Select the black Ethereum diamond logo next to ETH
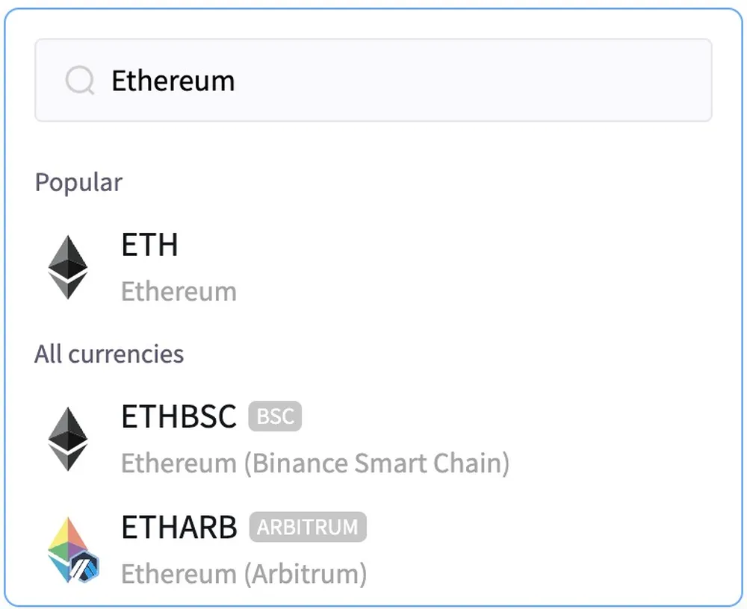This screenshot has height=609, width=747. coord(68,266)
